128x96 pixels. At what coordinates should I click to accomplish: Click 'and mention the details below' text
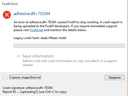pyautogui.click(x=65, y=30)
